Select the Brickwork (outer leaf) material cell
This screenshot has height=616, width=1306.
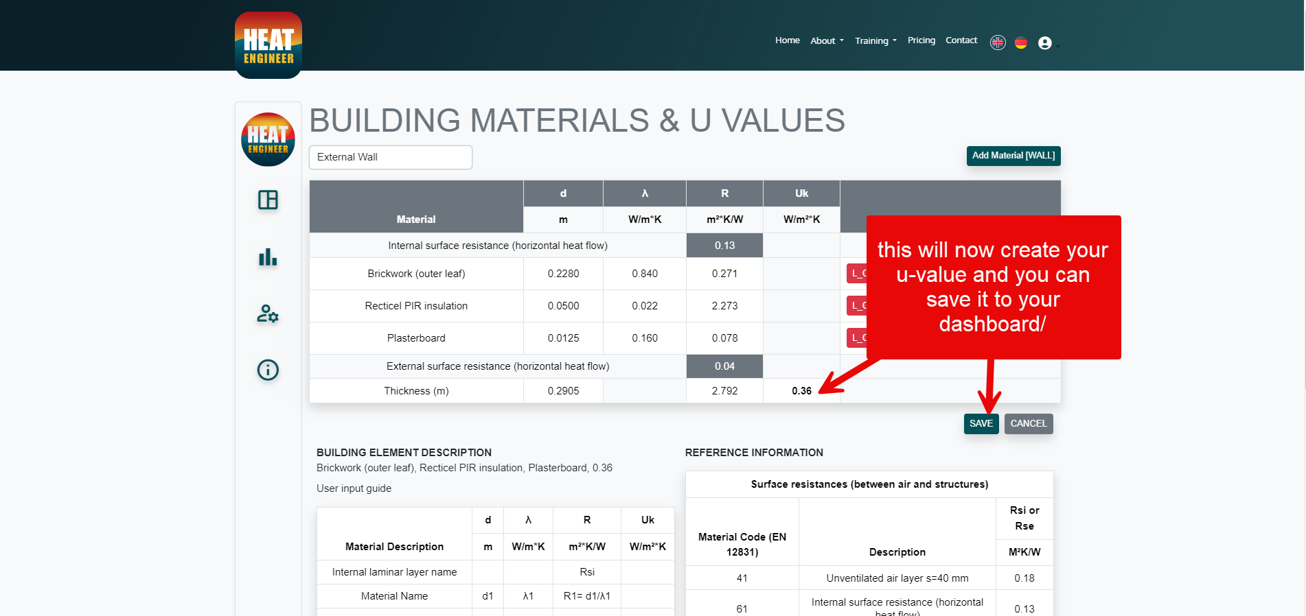(x=416, y=274)
